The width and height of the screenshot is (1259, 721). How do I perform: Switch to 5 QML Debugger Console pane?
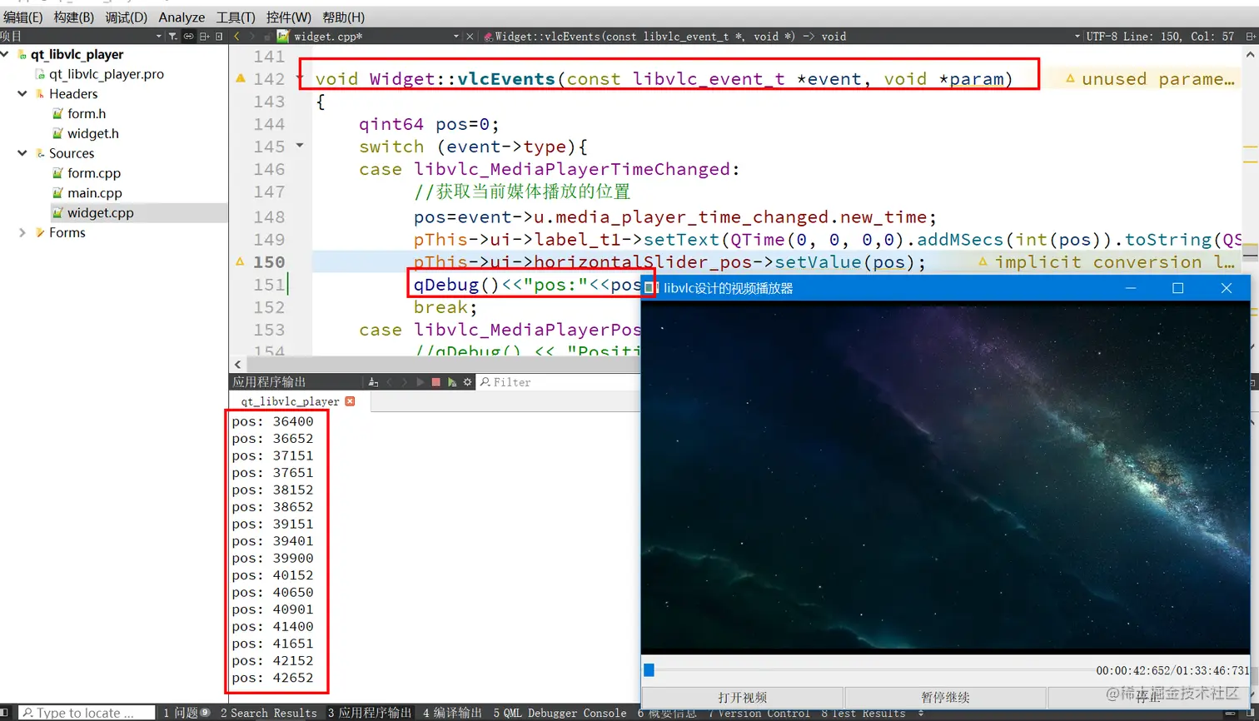[x=560, y=714]
